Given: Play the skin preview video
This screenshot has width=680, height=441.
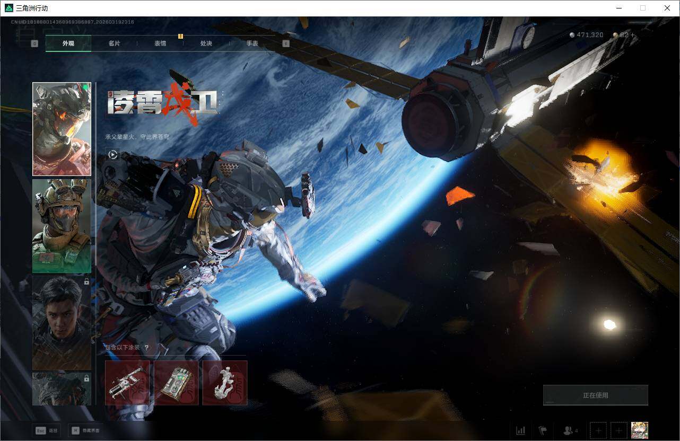Looking at the screenshot, I should coord(112,155).
